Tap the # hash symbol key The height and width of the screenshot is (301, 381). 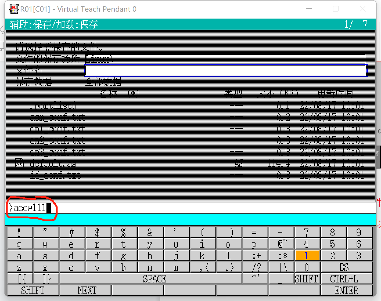pos(72,232)
